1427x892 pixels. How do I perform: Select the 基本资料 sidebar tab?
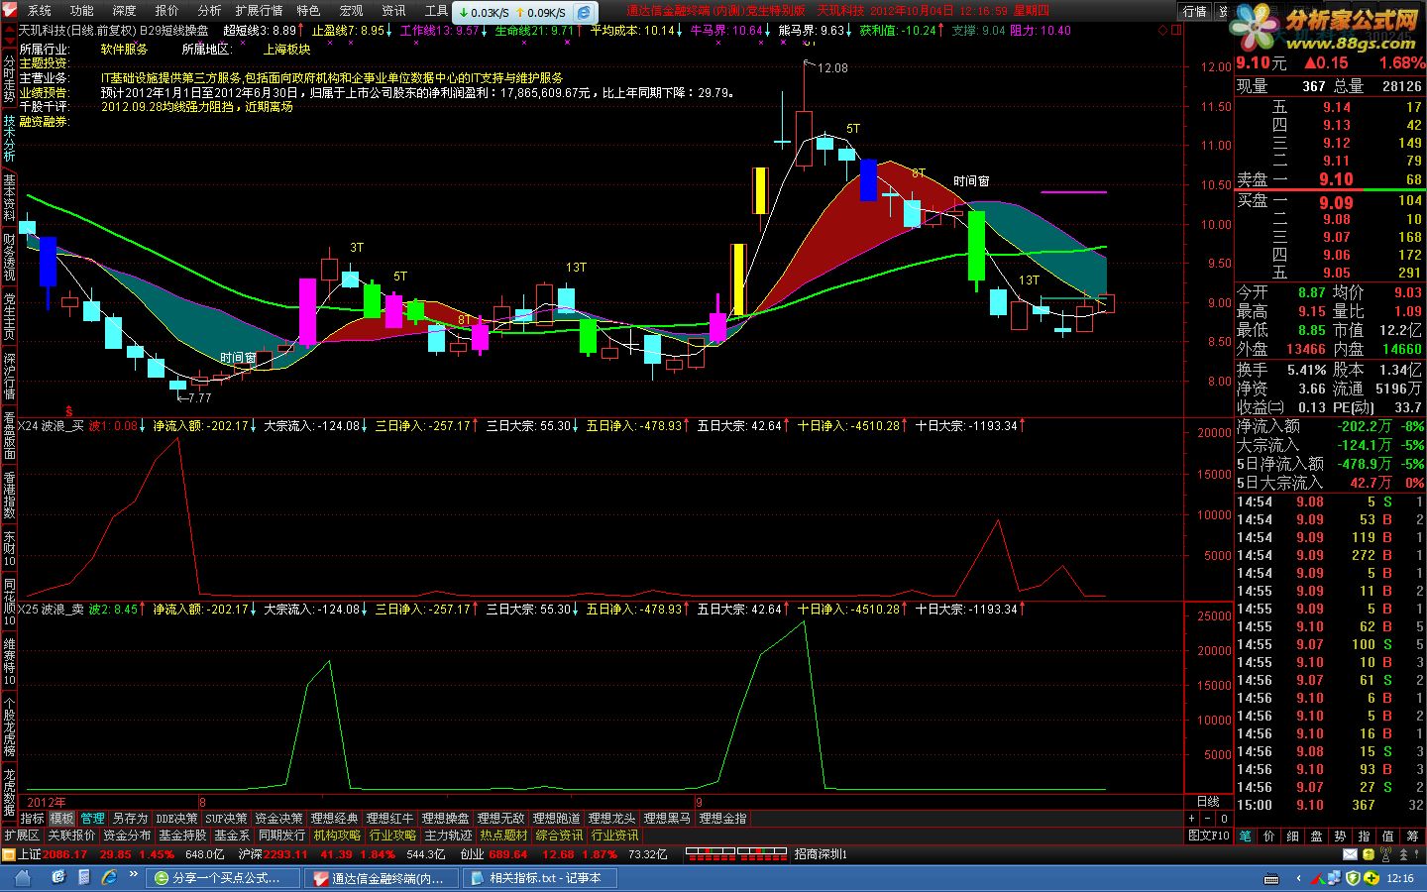click(x=9, y=199)
